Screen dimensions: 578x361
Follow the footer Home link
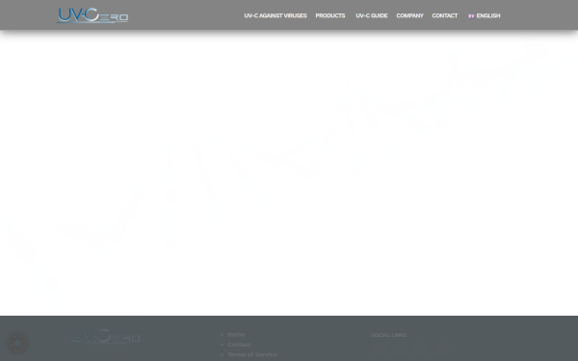(236, 334)
